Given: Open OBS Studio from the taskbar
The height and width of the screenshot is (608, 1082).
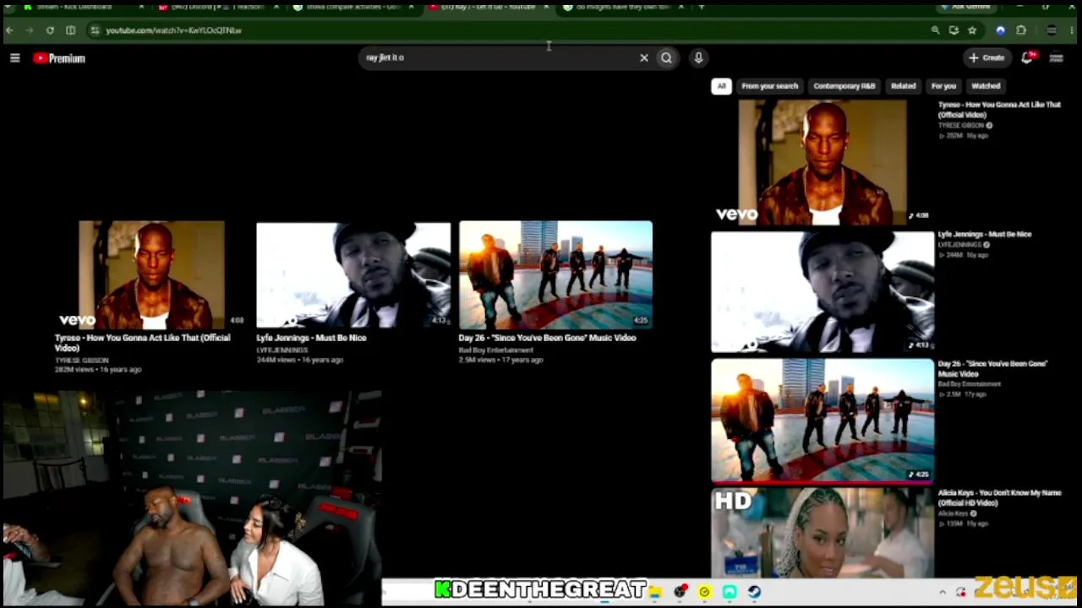Looking at the screenshot, I should click(680, 592).
